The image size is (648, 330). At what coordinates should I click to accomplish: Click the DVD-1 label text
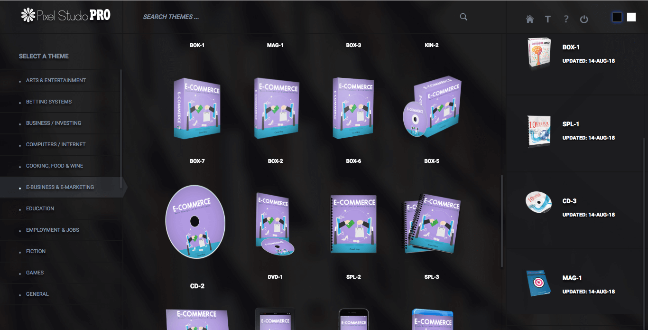[x=275, y=277]
